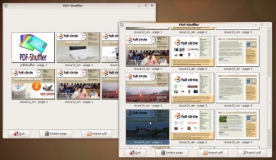Screen dimensions: 276x160
Task: Select issue12_en page 1 thumbnail in back window
Action: coord(33,84)
